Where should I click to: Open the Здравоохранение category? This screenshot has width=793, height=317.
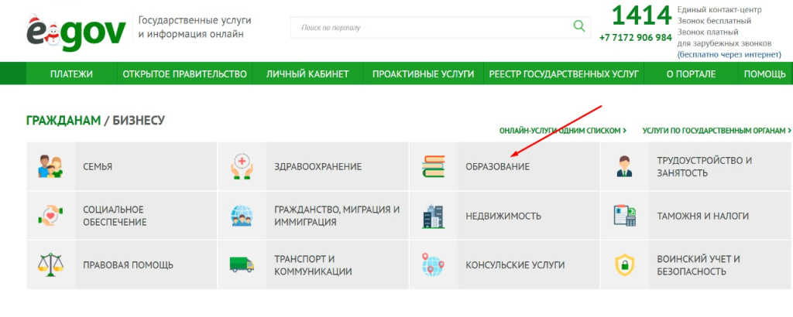coord(313,166)
